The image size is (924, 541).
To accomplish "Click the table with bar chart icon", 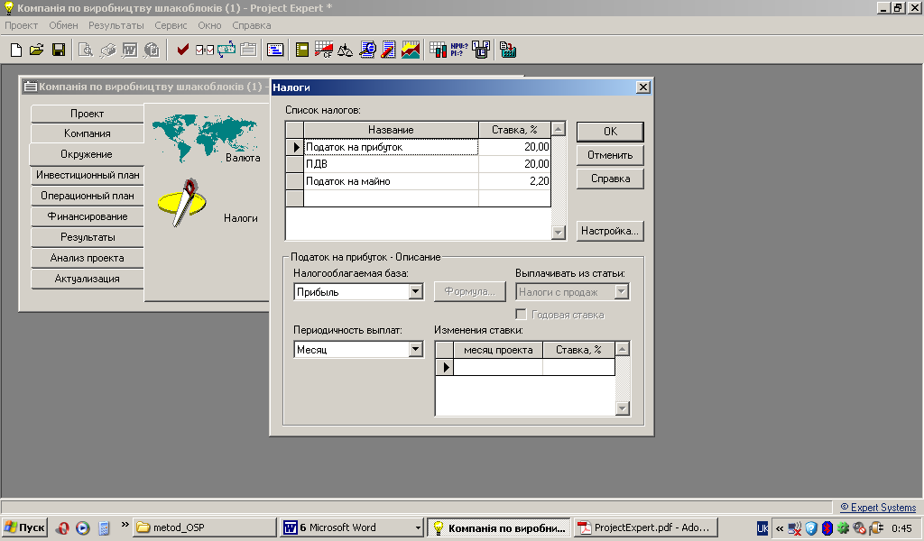I will 438,50.
